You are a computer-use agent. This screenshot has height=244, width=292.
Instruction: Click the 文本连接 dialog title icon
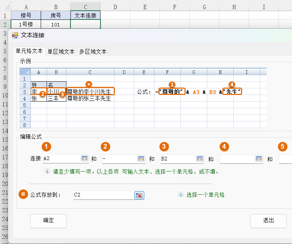point(15,35)
